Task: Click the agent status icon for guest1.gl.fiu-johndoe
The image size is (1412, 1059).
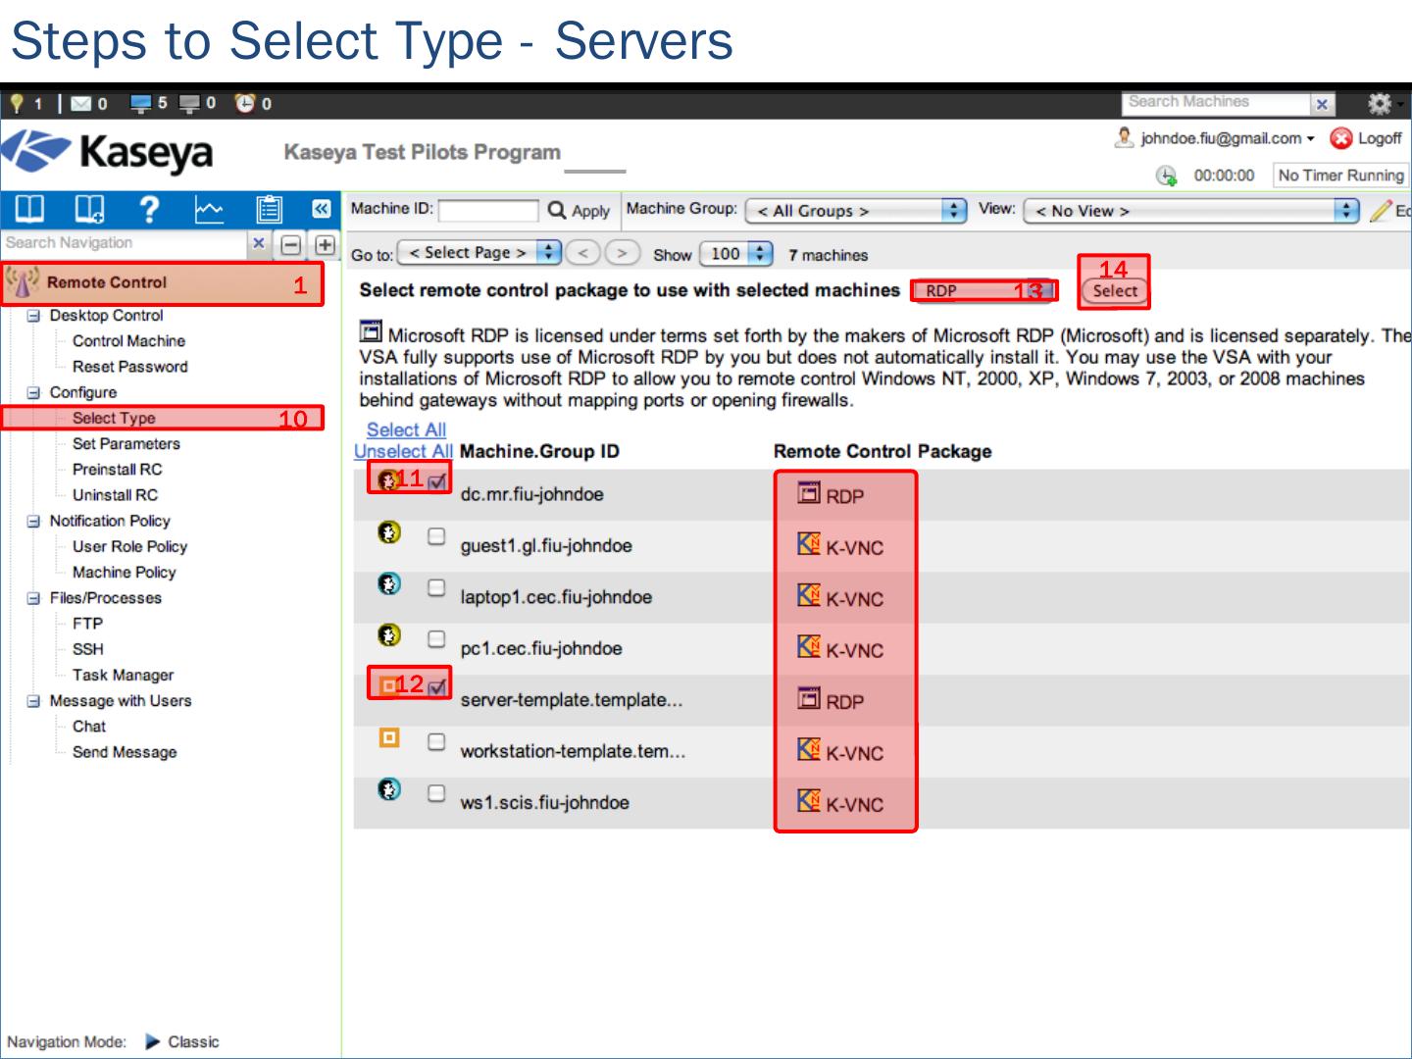Action: click(389, 532)
